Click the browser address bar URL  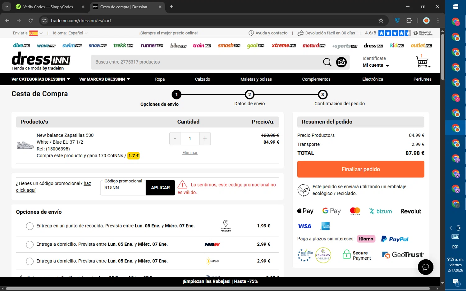81,20
